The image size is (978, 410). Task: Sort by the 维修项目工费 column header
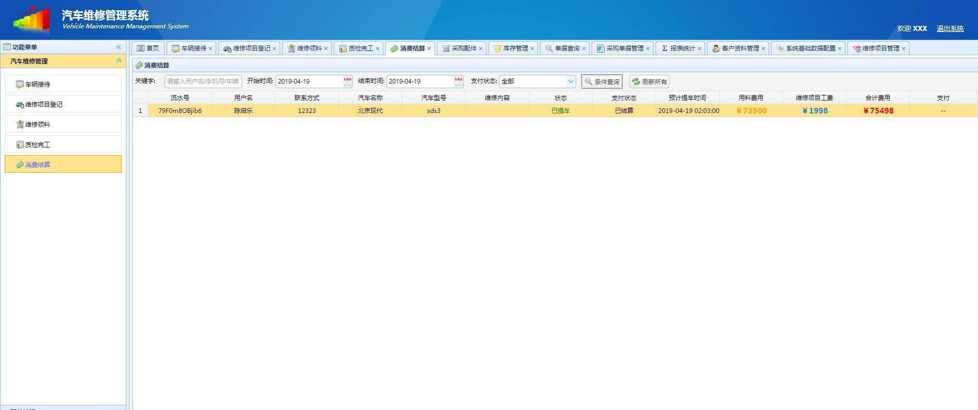pyautogui.click(x=814, y=97)
